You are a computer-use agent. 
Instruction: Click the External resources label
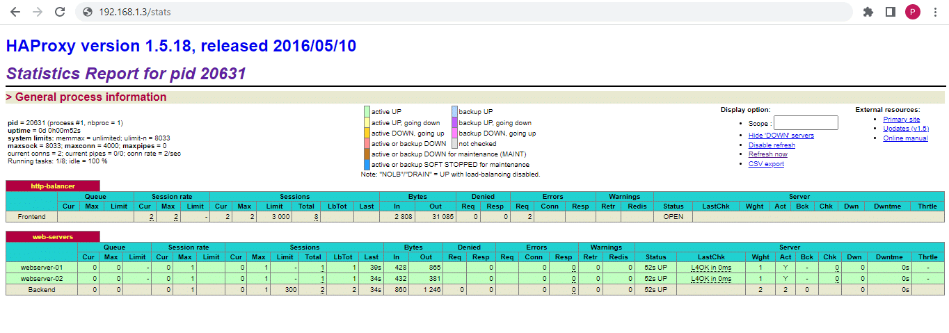coord(888,109)
